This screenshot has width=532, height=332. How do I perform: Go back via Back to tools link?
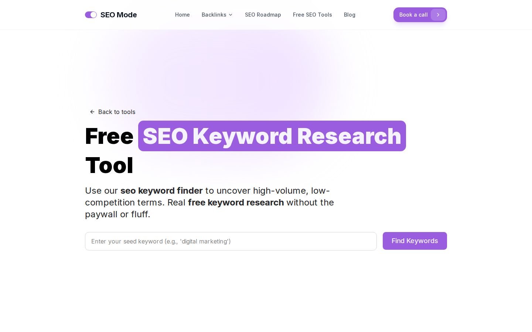[113, 112]
